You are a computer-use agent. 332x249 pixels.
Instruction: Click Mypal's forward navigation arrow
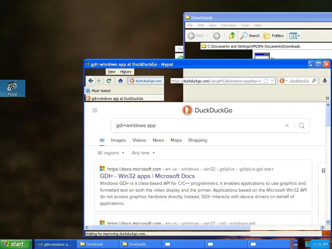tap(99, 81)
